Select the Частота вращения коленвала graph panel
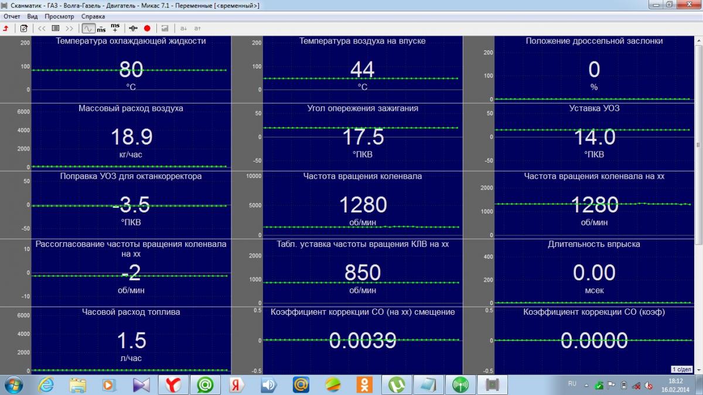 point(362,205)
